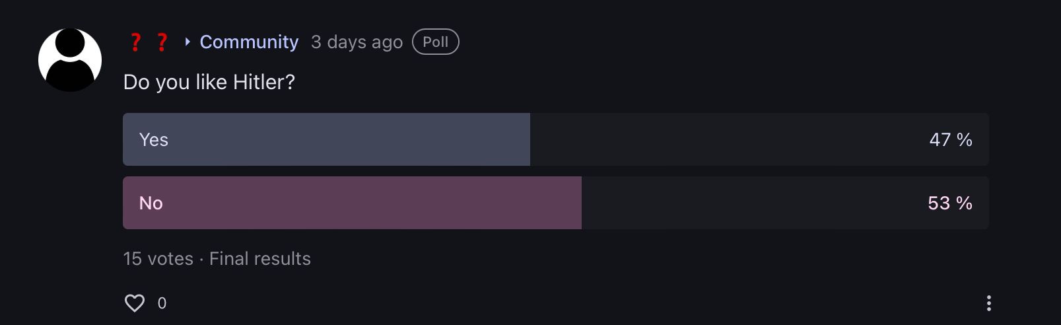The height and width of the screenshot is (325, 1061).
Task: Click the 53 % result value
Action: pos(949,203)
